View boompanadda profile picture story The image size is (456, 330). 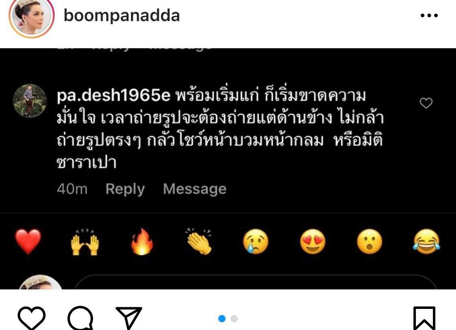click(x=32, y=17)
